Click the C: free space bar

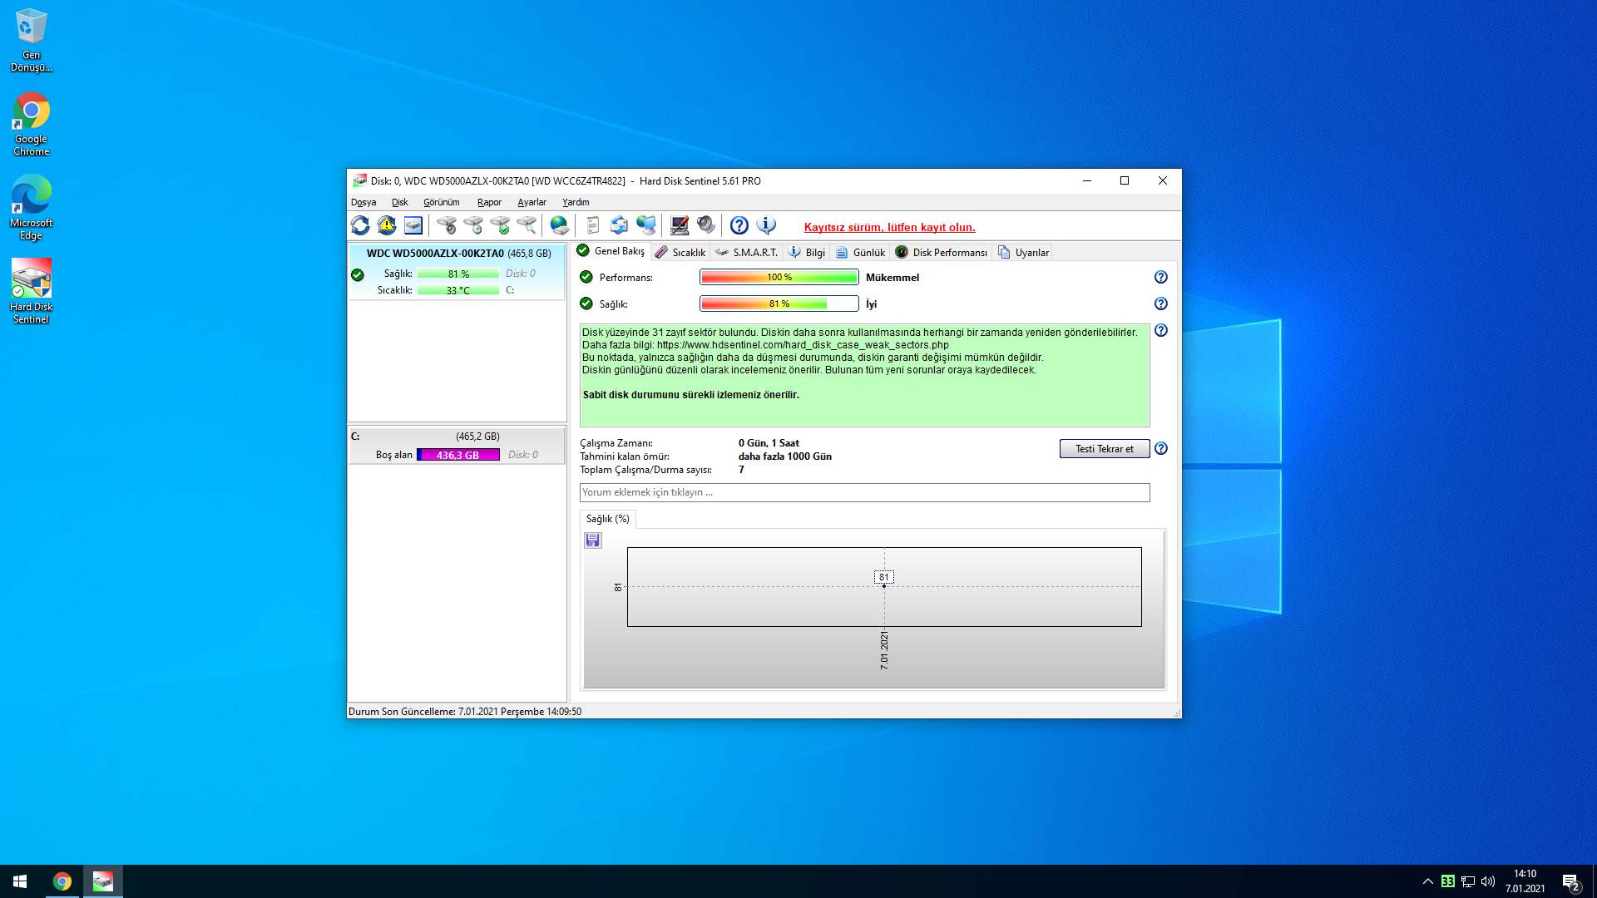(x=458, y=455)
